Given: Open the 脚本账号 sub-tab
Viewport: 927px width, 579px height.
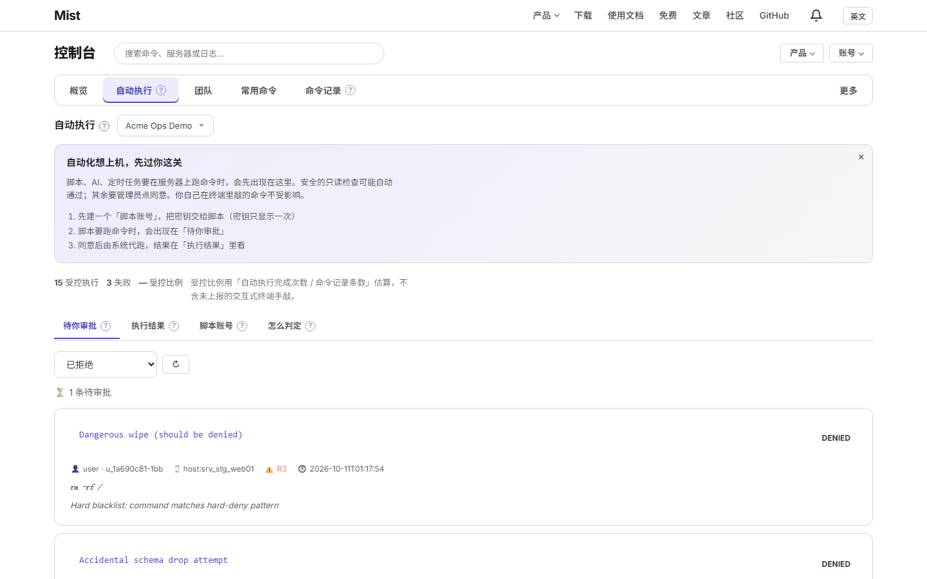Looking at the screenshot, I should click(x=223, y=326).
